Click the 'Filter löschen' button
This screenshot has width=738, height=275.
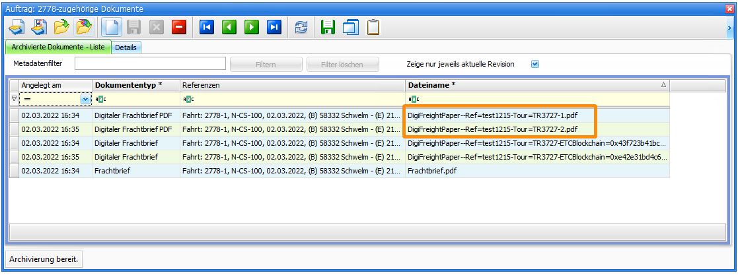pyautogui.click(x=343, y=65)
